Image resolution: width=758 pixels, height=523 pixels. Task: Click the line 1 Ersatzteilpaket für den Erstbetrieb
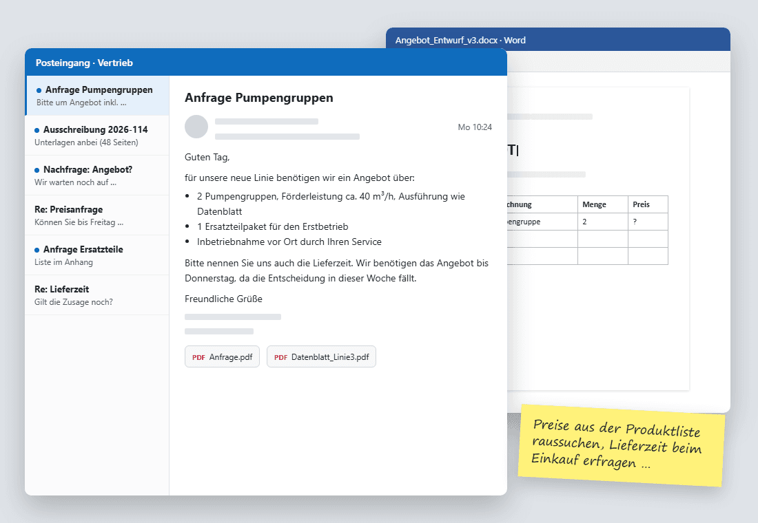(273, 226)
